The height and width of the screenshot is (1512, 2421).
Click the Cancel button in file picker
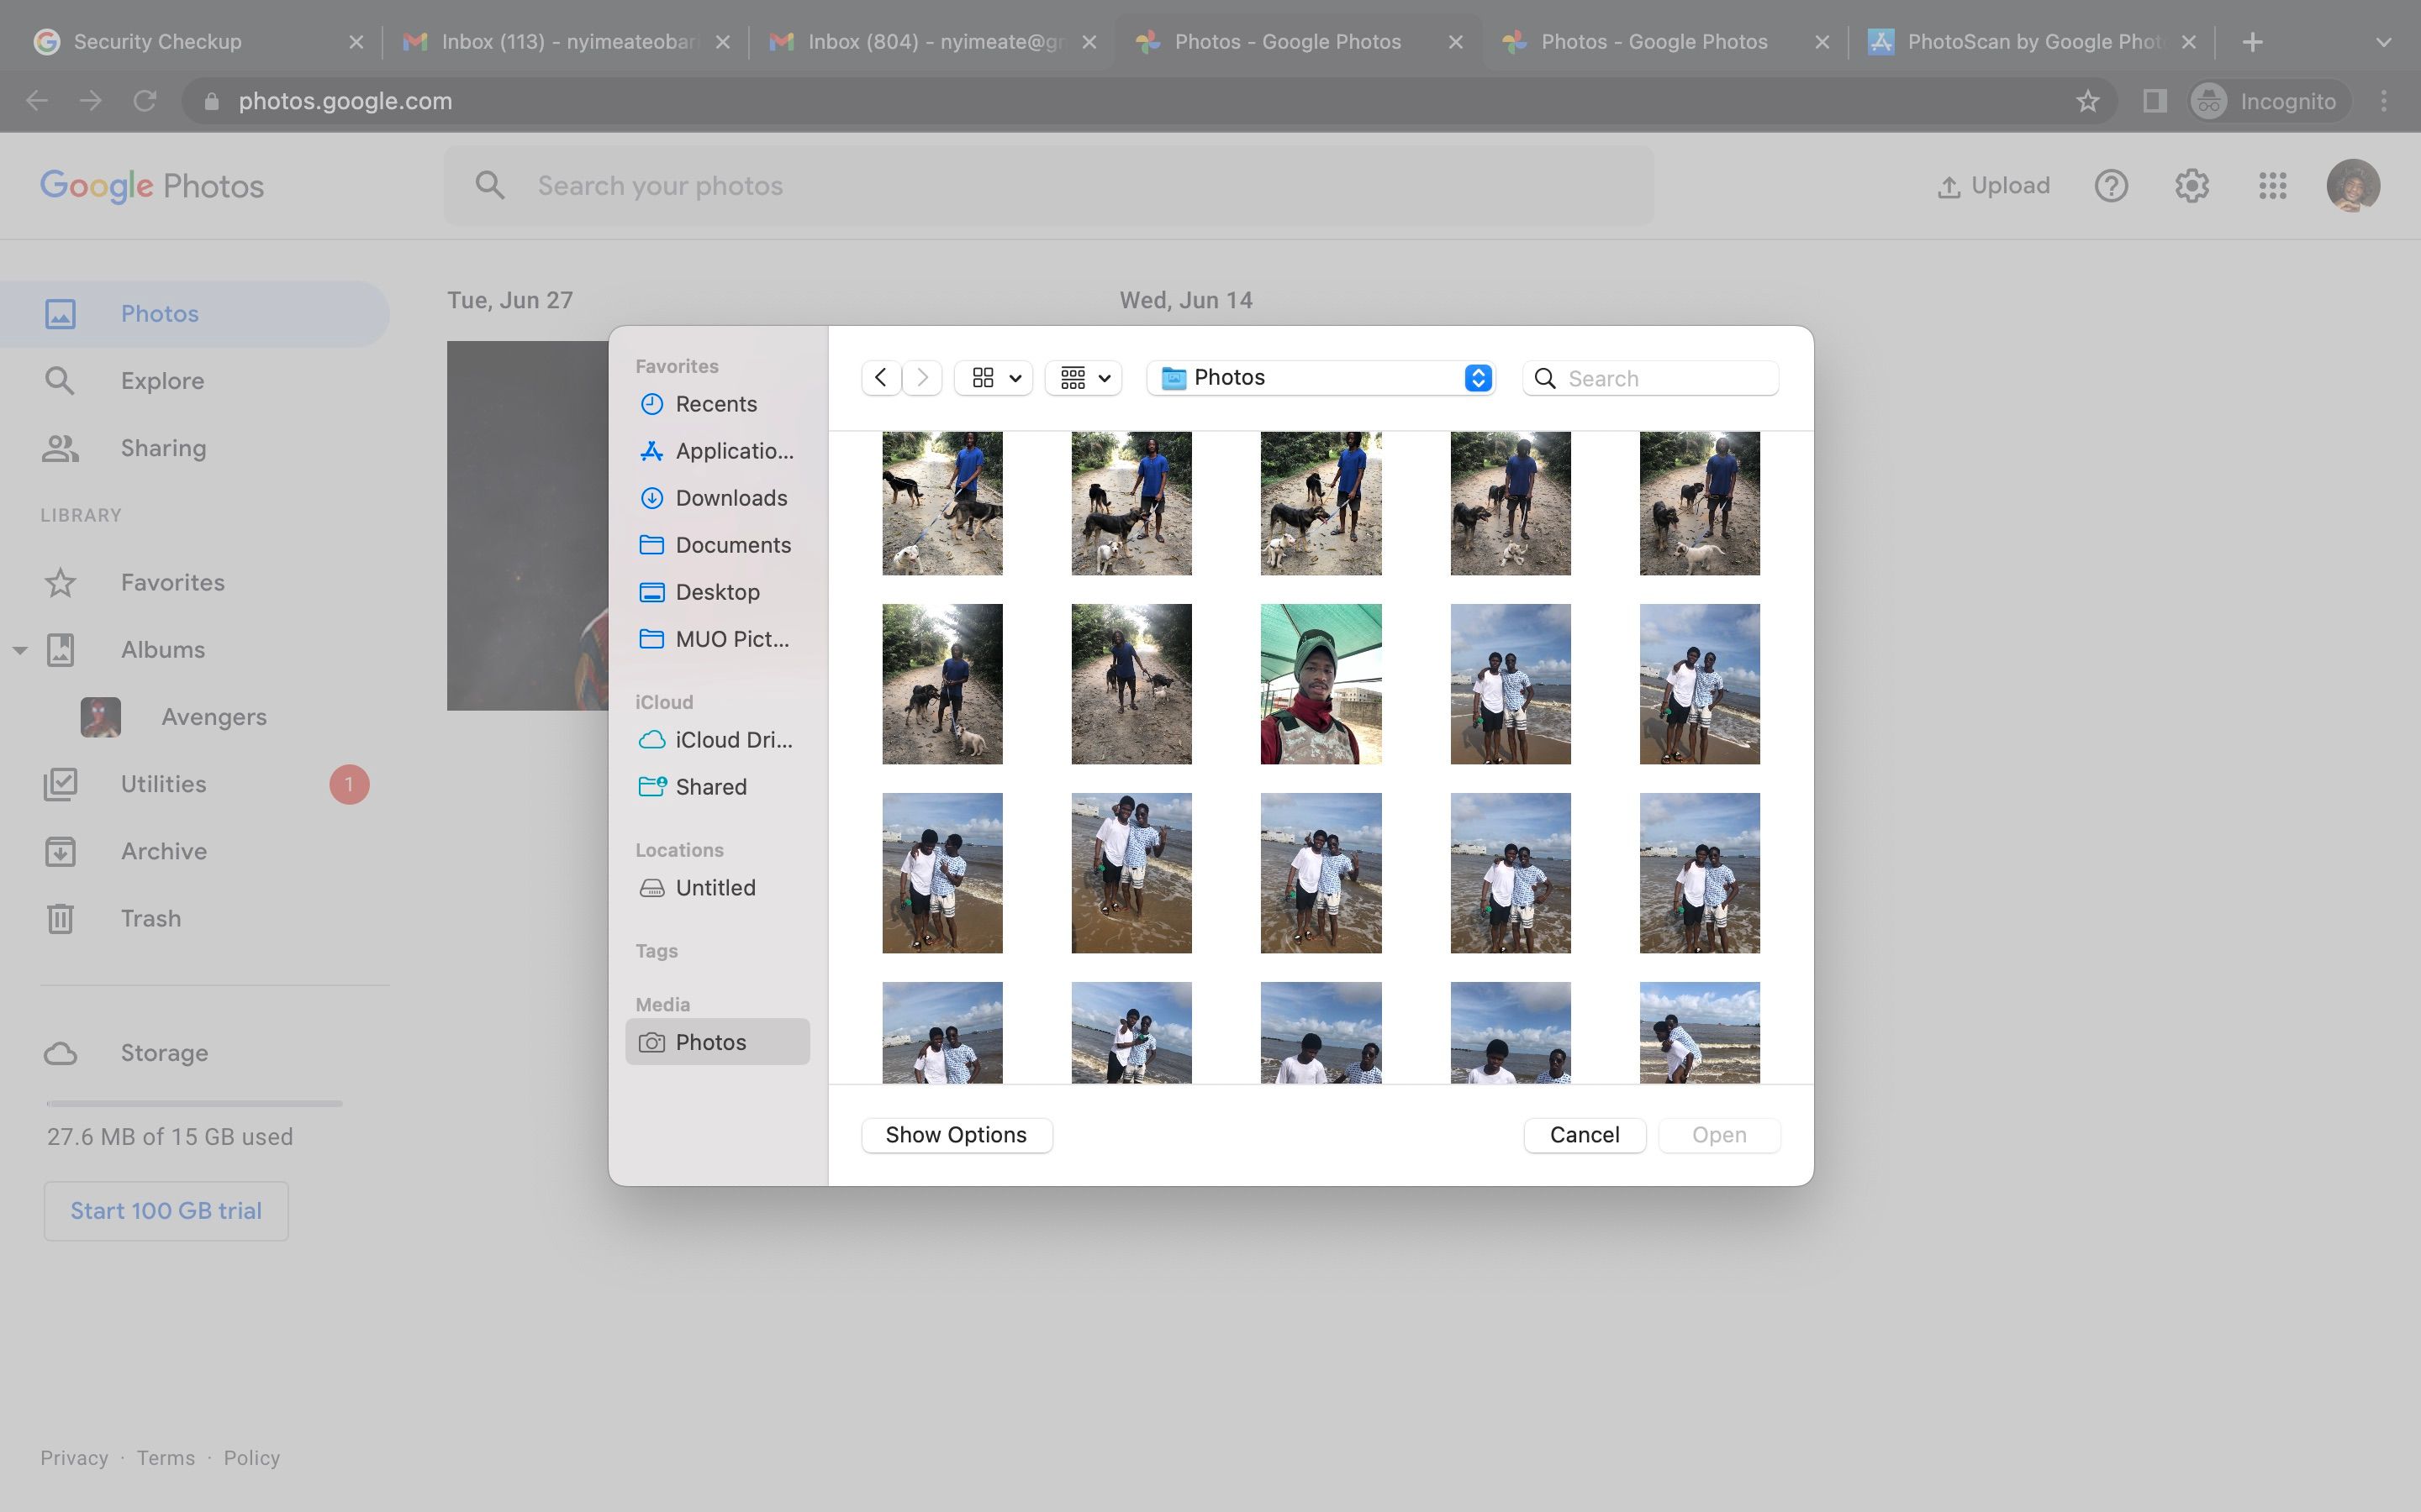tap(1585, 1134)
